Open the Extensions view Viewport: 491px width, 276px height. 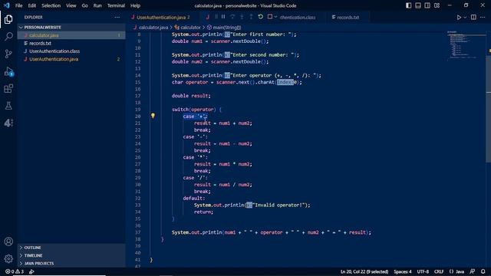tap(8, 89)
